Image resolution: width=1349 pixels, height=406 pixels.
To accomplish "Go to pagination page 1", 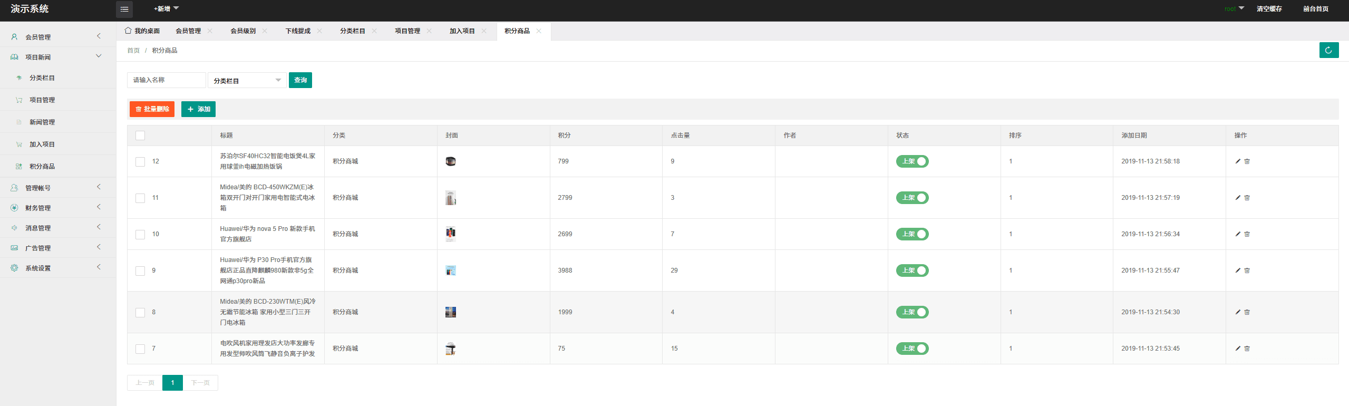I will point(172,383).
